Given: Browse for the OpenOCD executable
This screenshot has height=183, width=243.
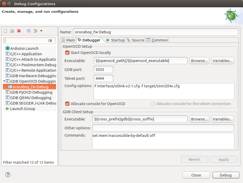Looking at the screenshot, I should [199, 61].
